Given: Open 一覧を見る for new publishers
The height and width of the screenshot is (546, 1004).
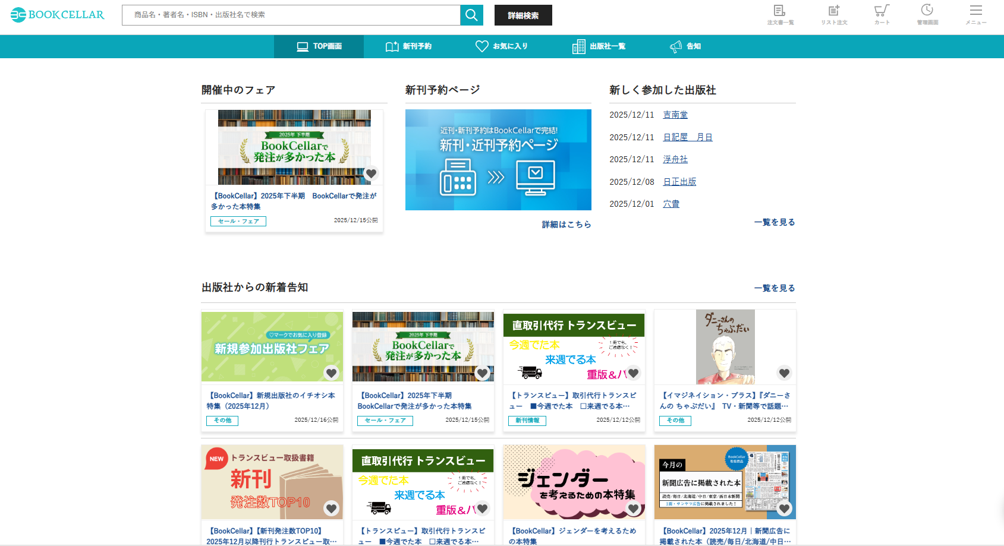Looking at the screenshot, I should 774,222.
